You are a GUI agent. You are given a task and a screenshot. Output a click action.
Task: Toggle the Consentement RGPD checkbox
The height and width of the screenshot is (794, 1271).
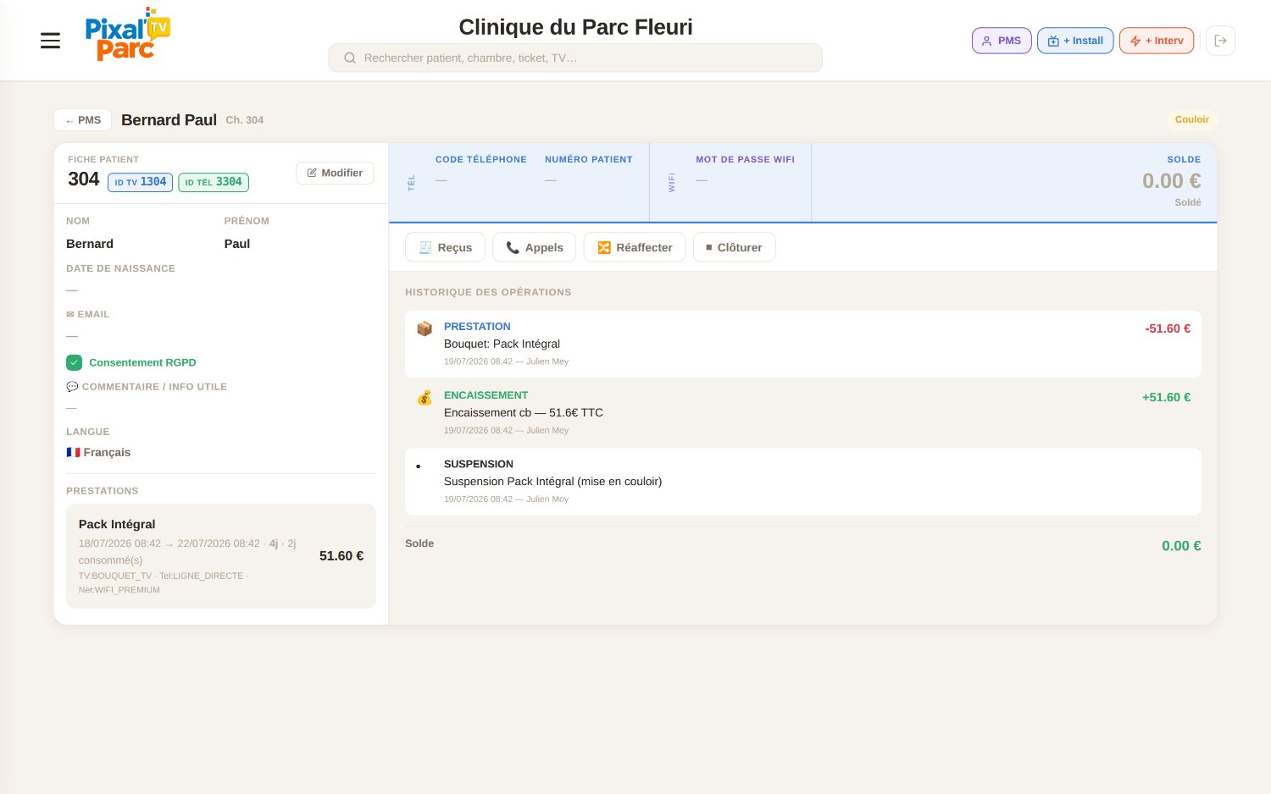pos(74,362)
